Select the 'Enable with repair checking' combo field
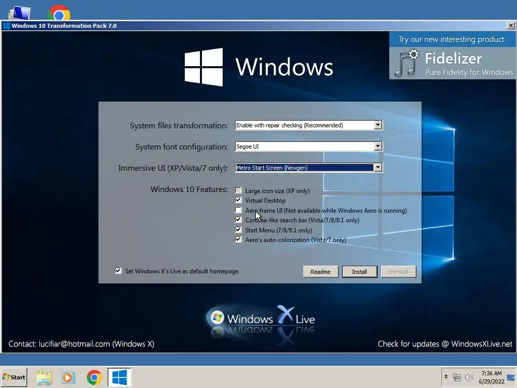The image size is (517, 388). [x=308, y=125]
